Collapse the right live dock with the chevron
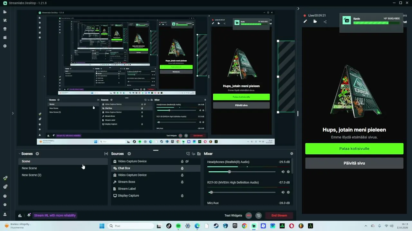The height and width of the screenshot is (231, 412). click(x=298, y=9)
